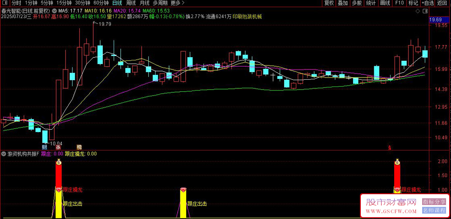The width and height of the screenshot is (451, 219).
Task: Click the stock title 春光智能(日线.前复权)
Action: point(26,11)
